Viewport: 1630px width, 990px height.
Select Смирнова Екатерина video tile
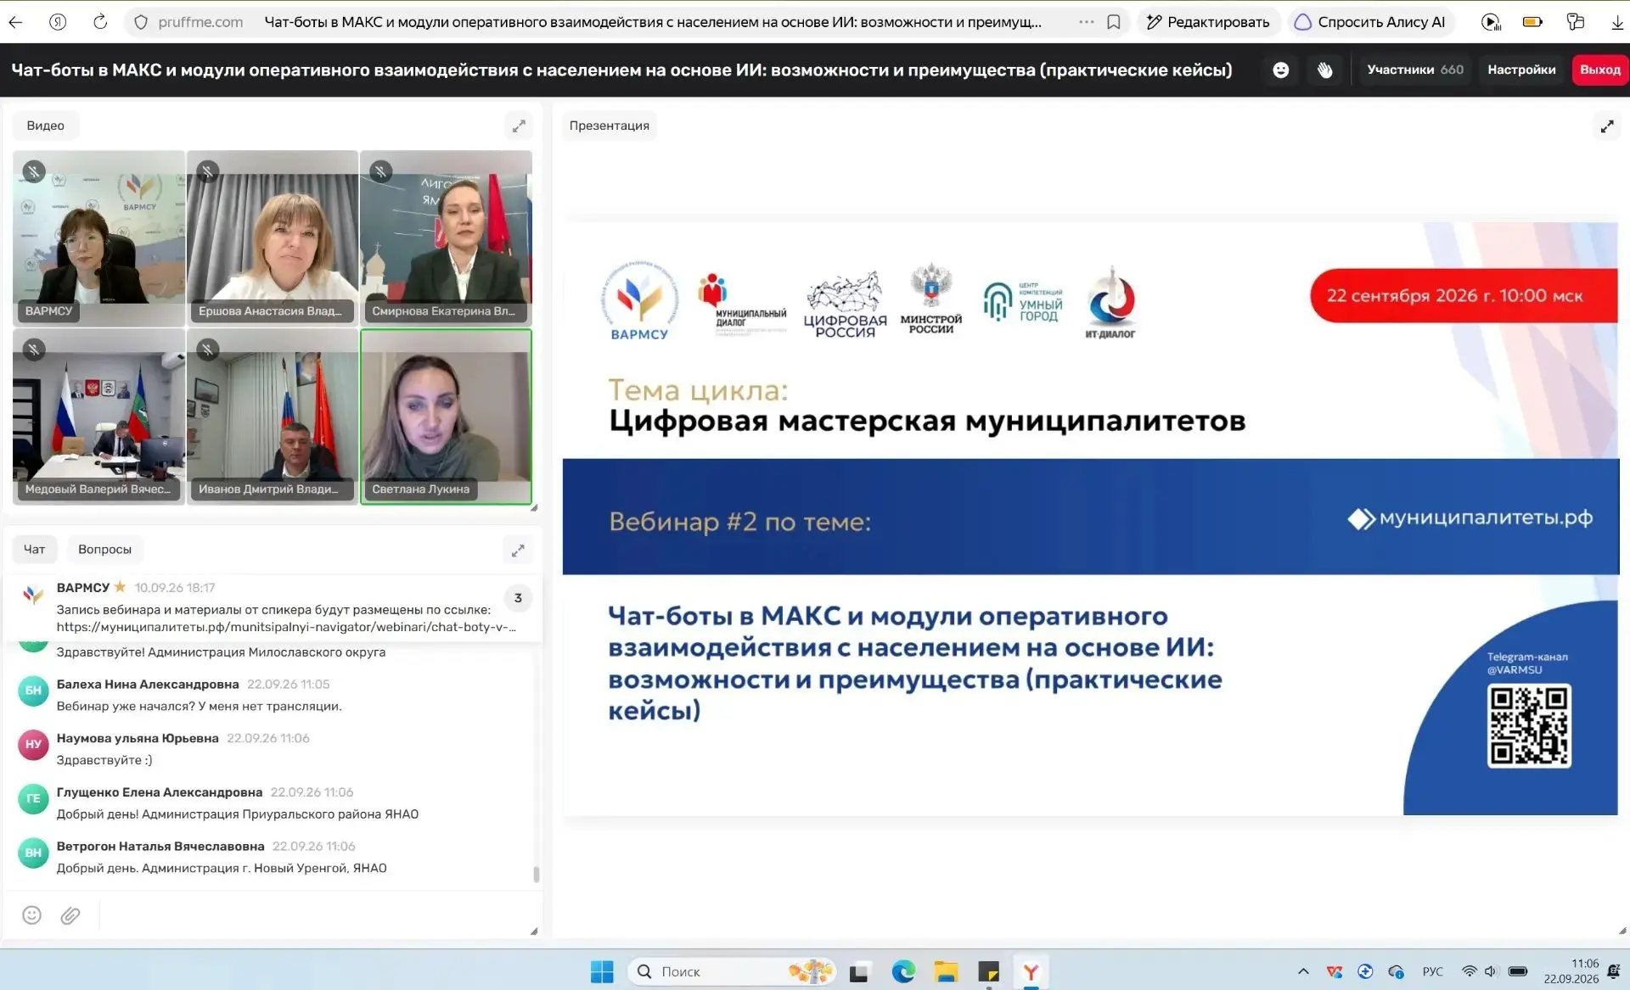pyautogui.click(x=446, y=238)
